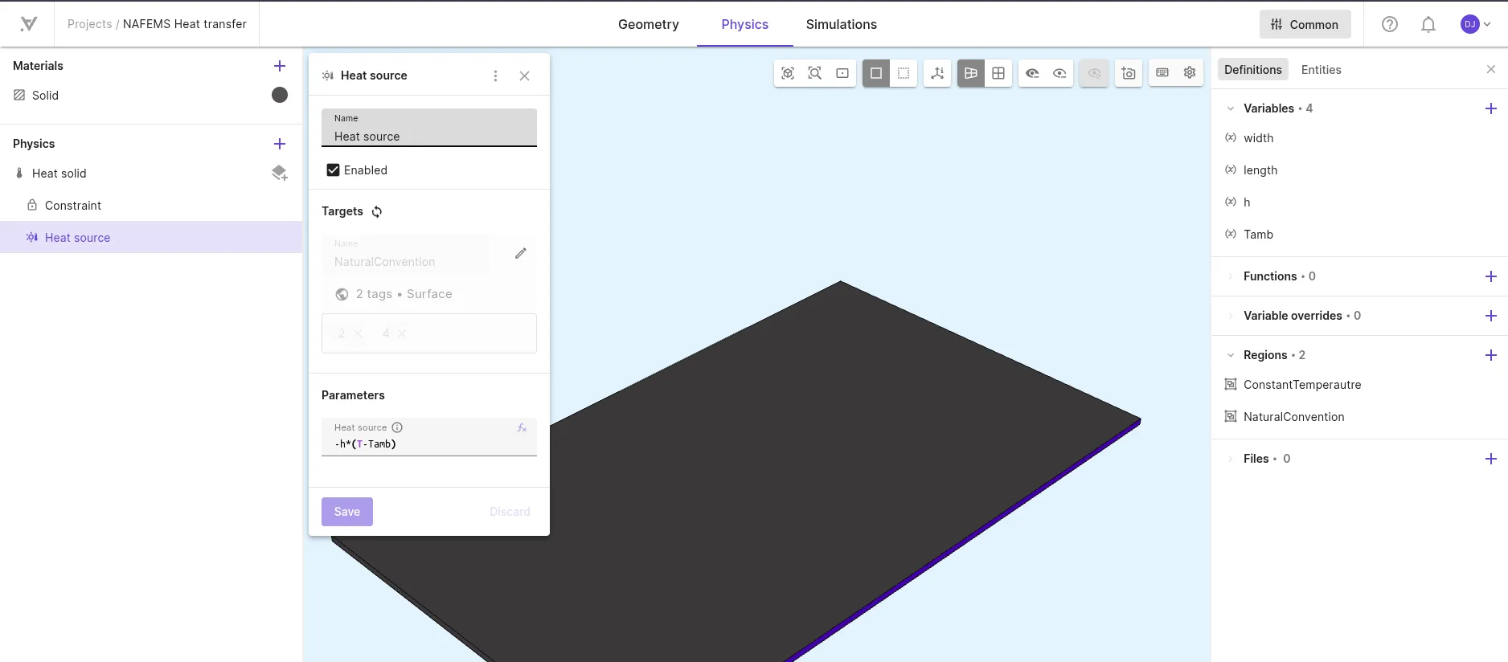Edit the NaturalConvention target with pencil icon

pos(521,253)
